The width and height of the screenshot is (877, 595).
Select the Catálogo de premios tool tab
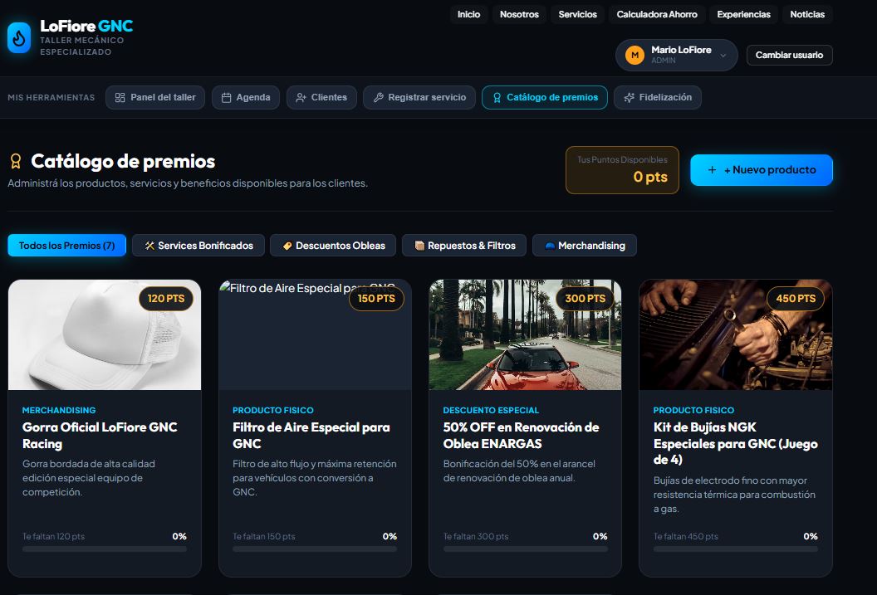point(545,98)
